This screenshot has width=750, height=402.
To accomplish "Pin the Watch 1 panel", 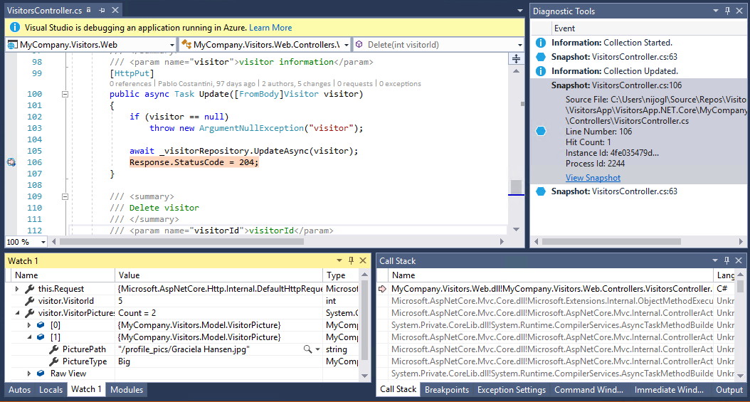I will tap(351, 260).
